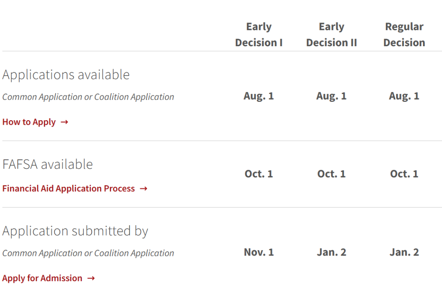Click the arrow beside Apply for Admission
Viewport: 442px width, 289px height.
click(x=91, y=278)
